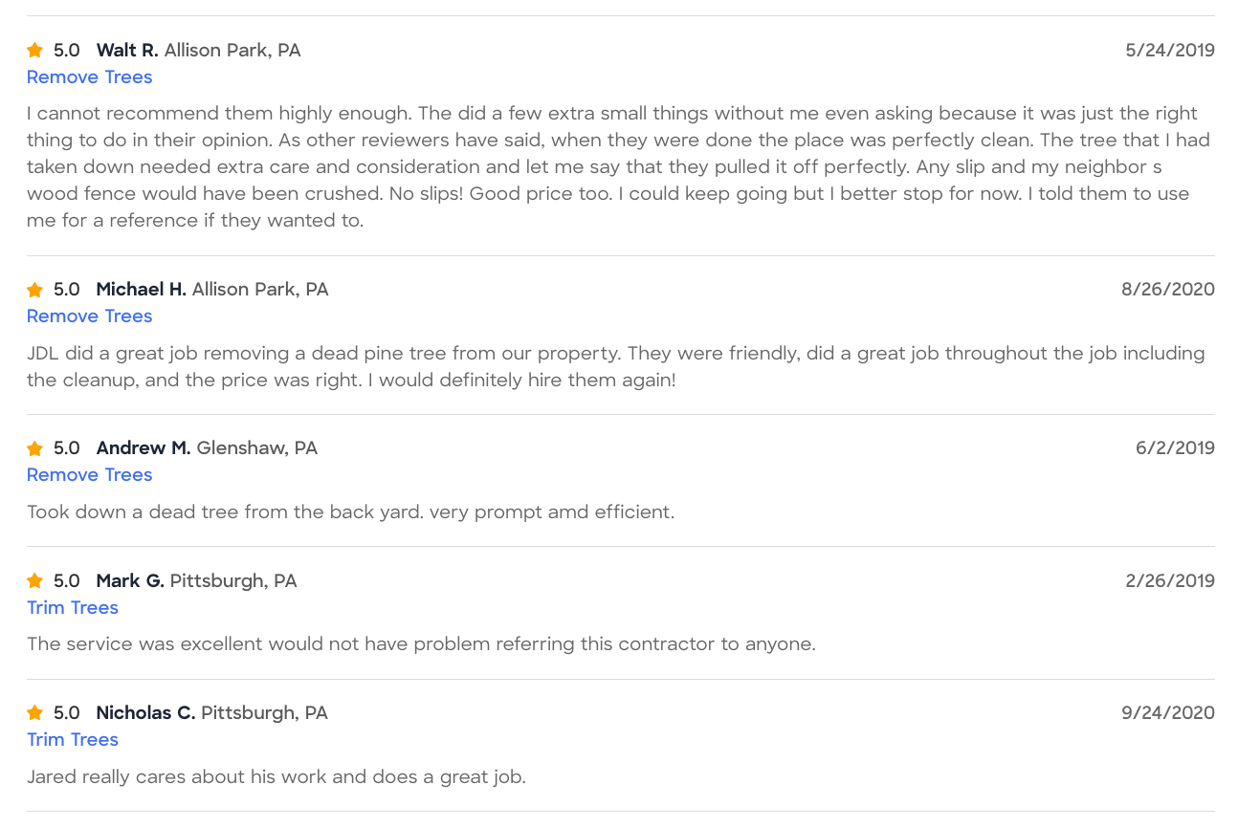Select reviewer name Nicholas C.

(145, 712)
